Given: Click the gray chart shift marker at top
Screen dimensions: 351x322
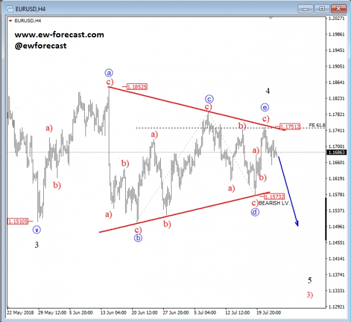Looking at the screenshot, I should pos(271,18).
